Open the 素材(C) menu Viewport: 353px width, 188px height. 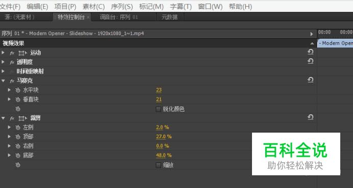click(x=93, y=7)
